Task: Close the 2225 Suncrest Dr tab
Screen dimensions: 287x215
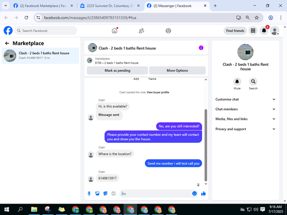Action: [x=138, y=6]
